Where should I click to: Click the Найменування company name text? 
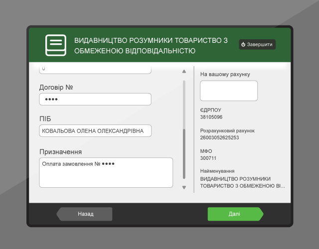(243, 182)
